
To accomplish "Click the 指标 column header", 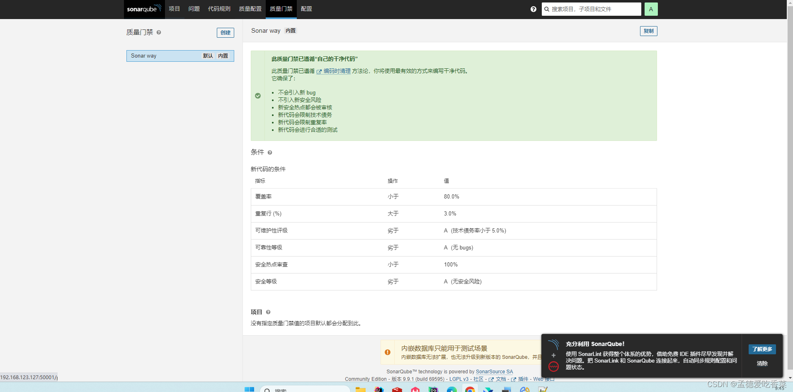I will point(260,181).
